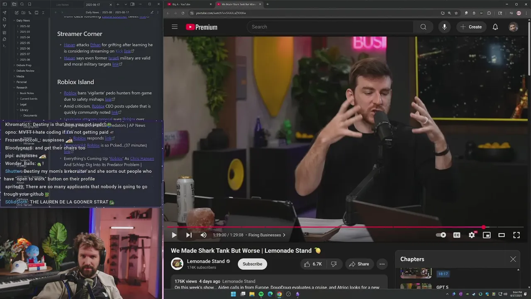Toggle the Obsidian left sidebar panel icon
The image size is (531, 299).
[5, 4]
